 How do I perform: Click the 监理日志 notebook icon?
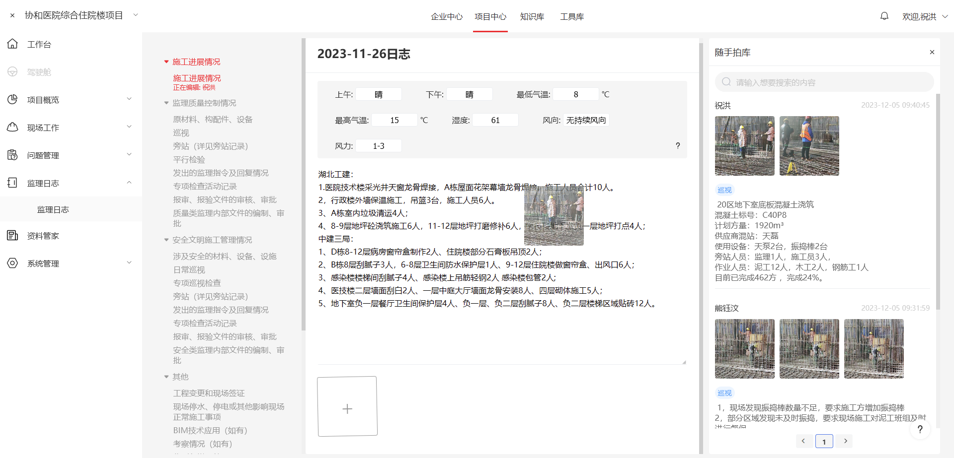[x=13, y=183]
